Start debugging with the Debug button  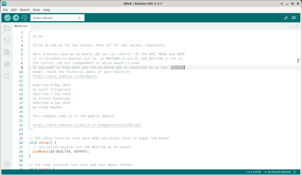click(24, 18)
